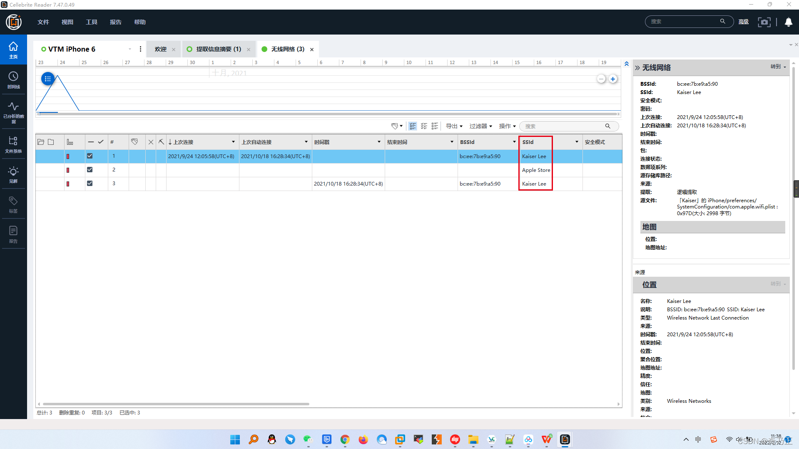Click the screenshot capture icon in header

(x=764, y=22)
